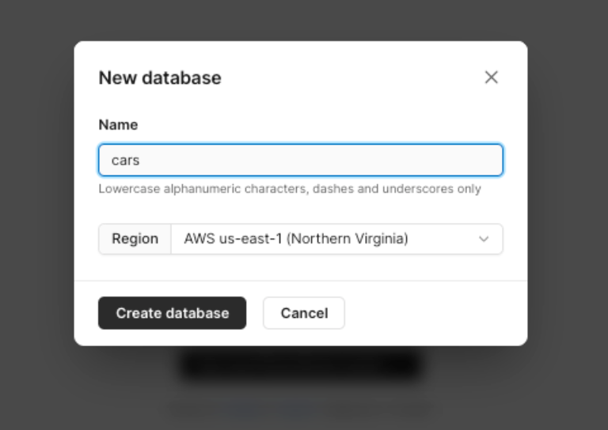Click the chevron arrow in Region selector
The image size is (608, 430).
tap(484, 240)
